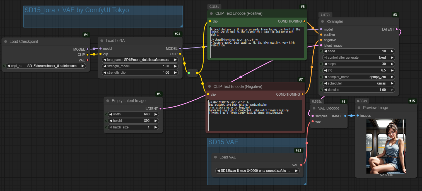The height and width of the screenshot is (191, 422).
Task: Increase the seed value with right arrow
Action: click(392, 51)
